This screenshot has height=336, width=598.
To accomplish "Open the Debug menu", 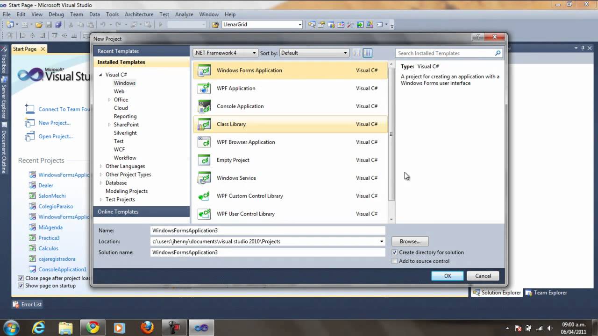I will tap(56, 14).
